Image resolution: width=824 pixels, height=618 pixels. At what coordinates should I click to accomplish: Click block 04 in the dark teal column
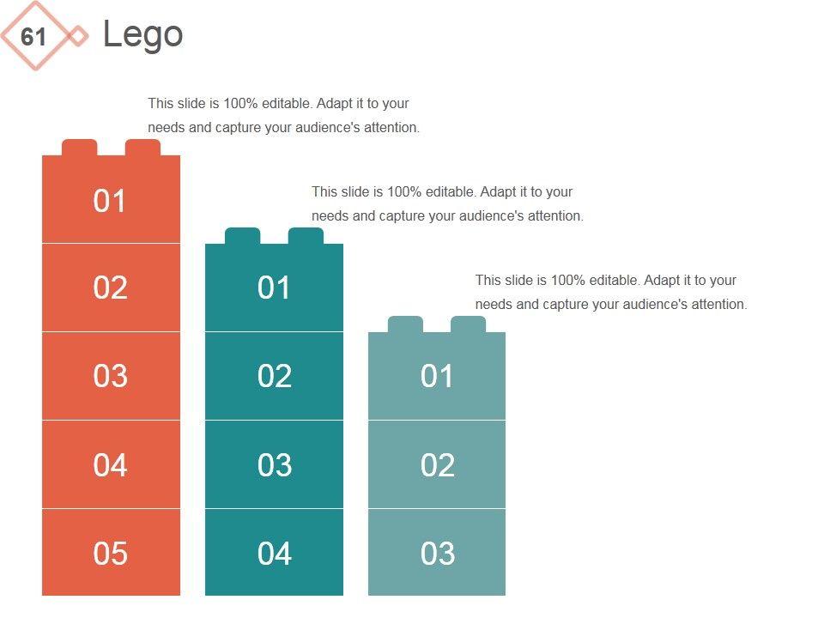(274, 553)
